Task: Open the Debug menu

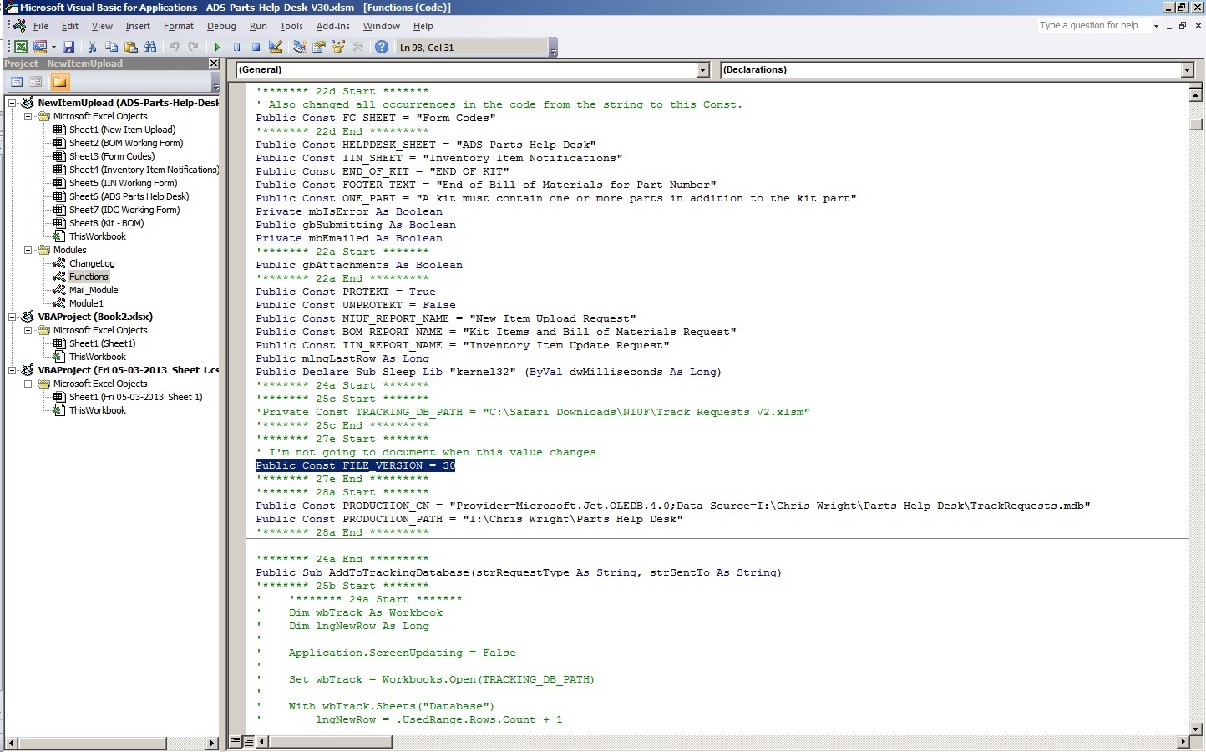Action: [221, 26]
